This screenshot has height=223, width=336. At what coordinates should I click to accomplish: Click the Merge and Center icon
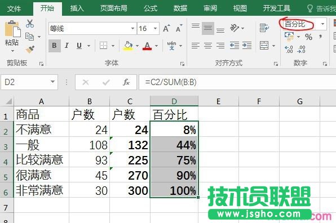(x=264, y=46)
